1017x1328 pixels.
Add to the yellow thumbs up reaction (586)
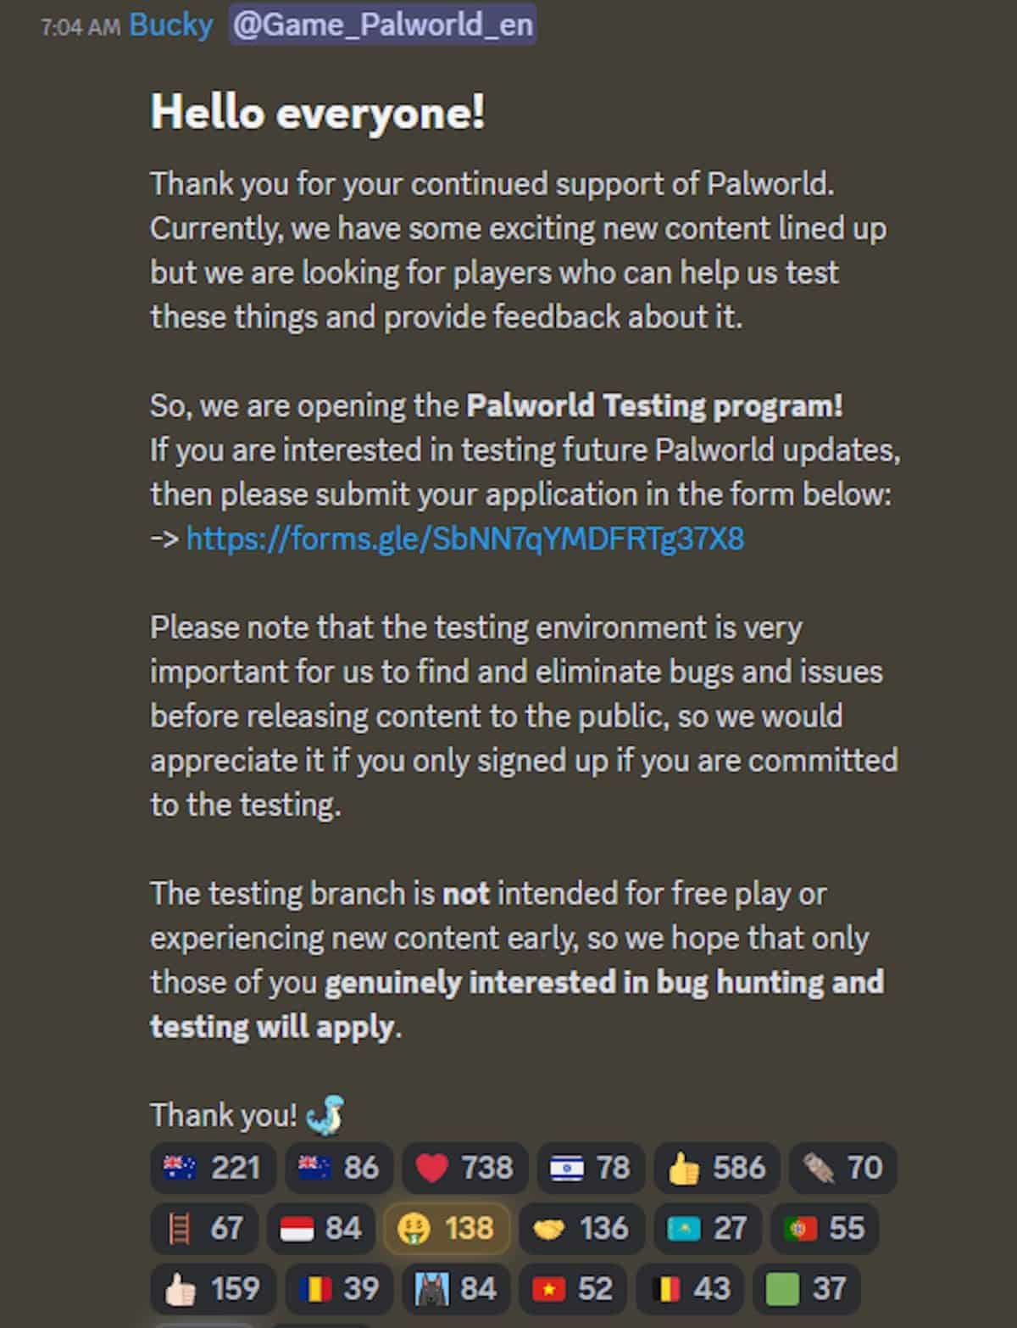tap(716, 1168)
